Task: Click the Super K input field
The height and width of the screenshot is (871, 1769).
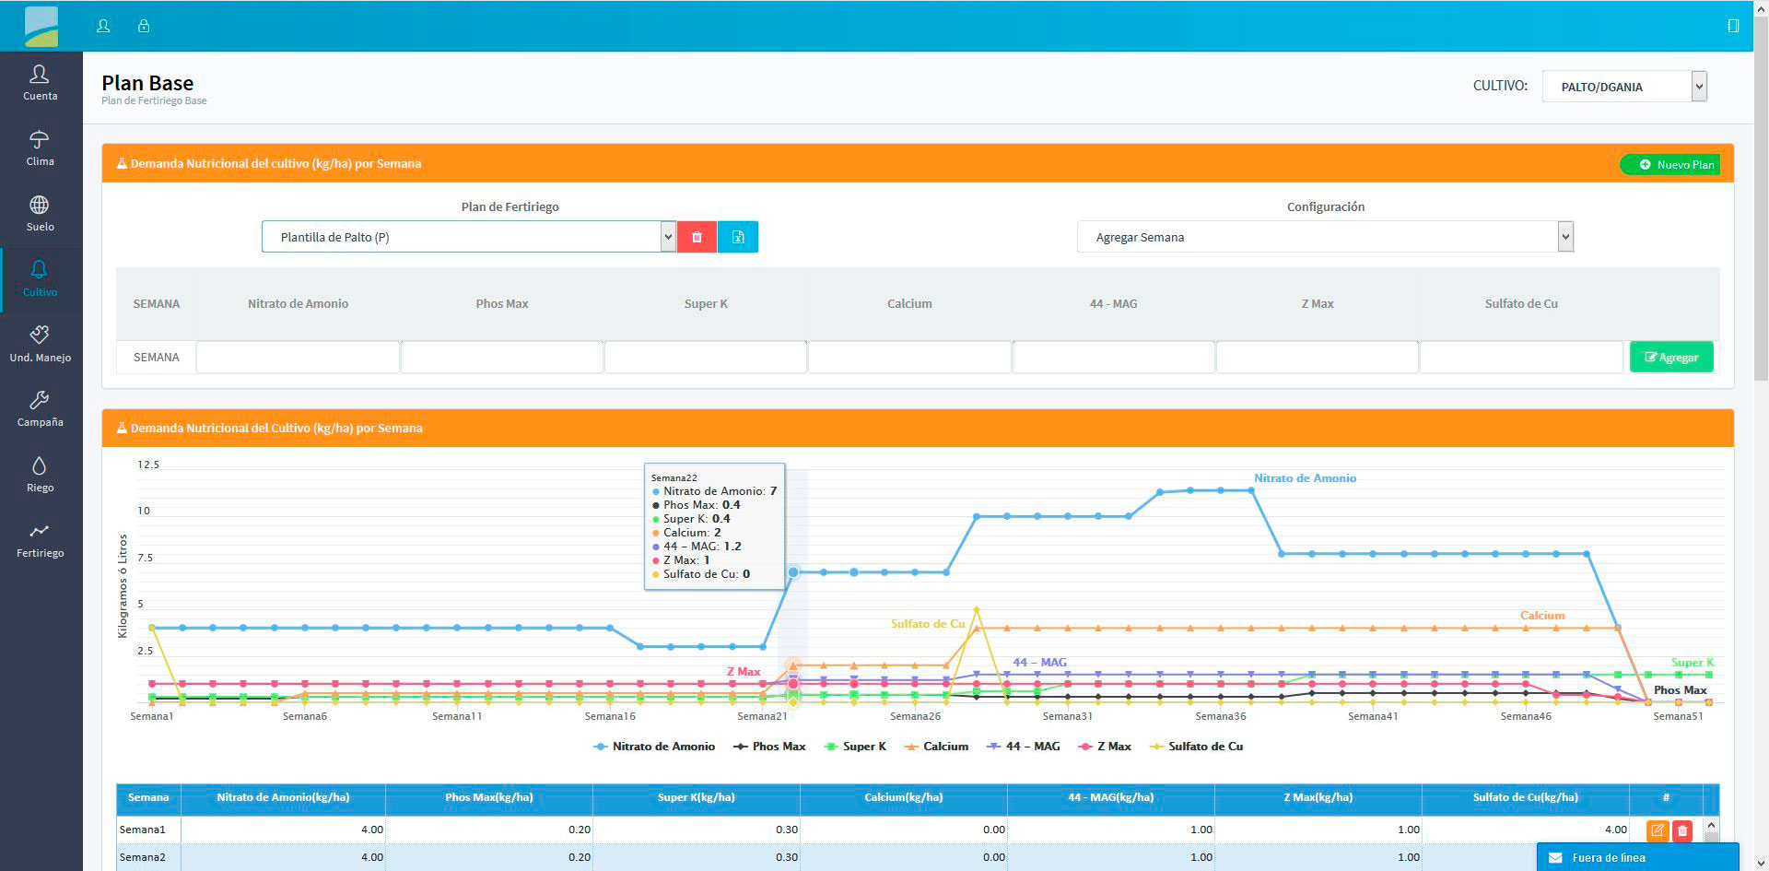Action: tap(706, 357)
